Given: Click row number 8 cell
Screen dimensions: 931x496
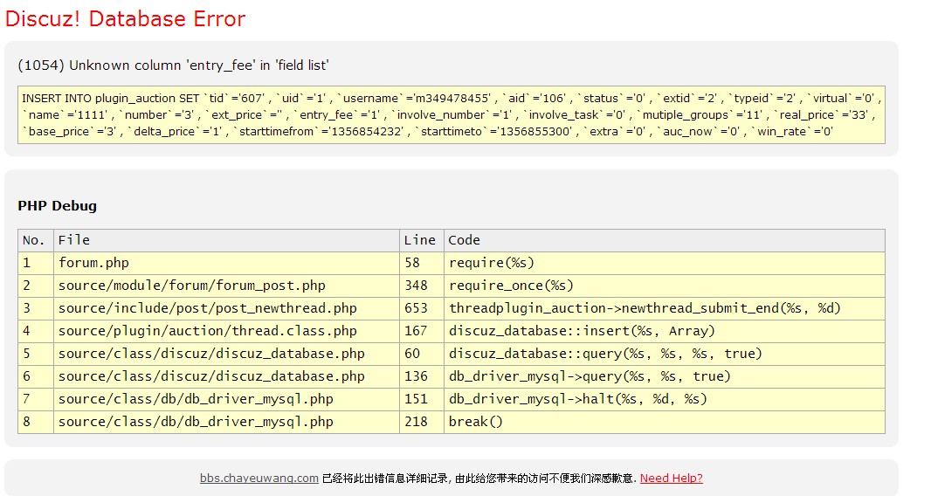Looking at the screenshot, I should 36,422.
